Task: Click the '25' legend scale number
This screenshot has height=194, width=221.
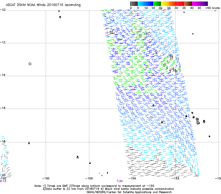Action: pyautogui.click(x=169, y=8)
